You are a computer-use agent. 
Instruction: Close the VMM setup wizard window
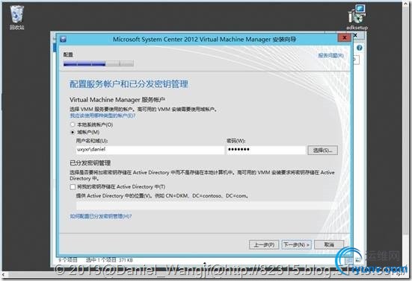click(x=344, y=38)
